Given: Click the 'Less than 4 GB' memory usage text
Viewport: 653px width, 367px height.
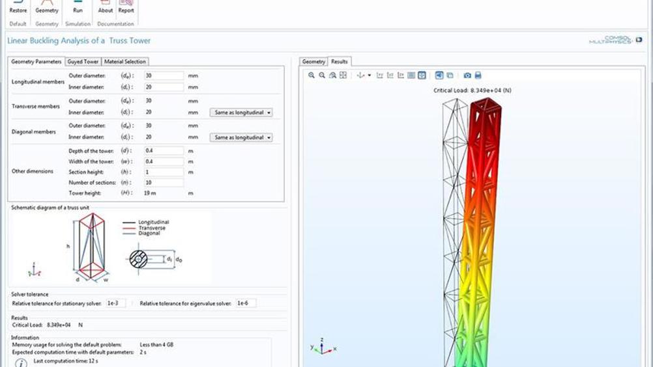Looking at the screenshot, I should tap(156, 345).
